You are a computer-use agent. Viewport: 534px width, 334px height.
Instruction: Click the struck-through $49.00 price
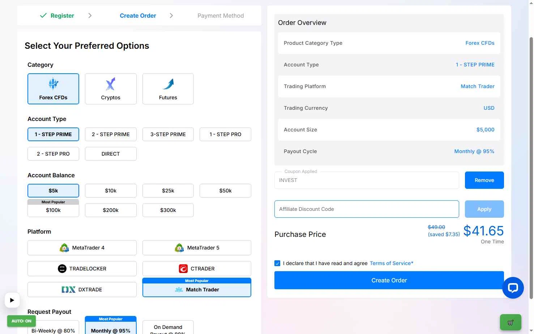coord(436,227)
